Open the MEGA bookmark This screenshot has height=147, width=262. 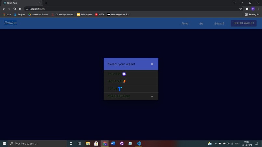tap(100, 15)
